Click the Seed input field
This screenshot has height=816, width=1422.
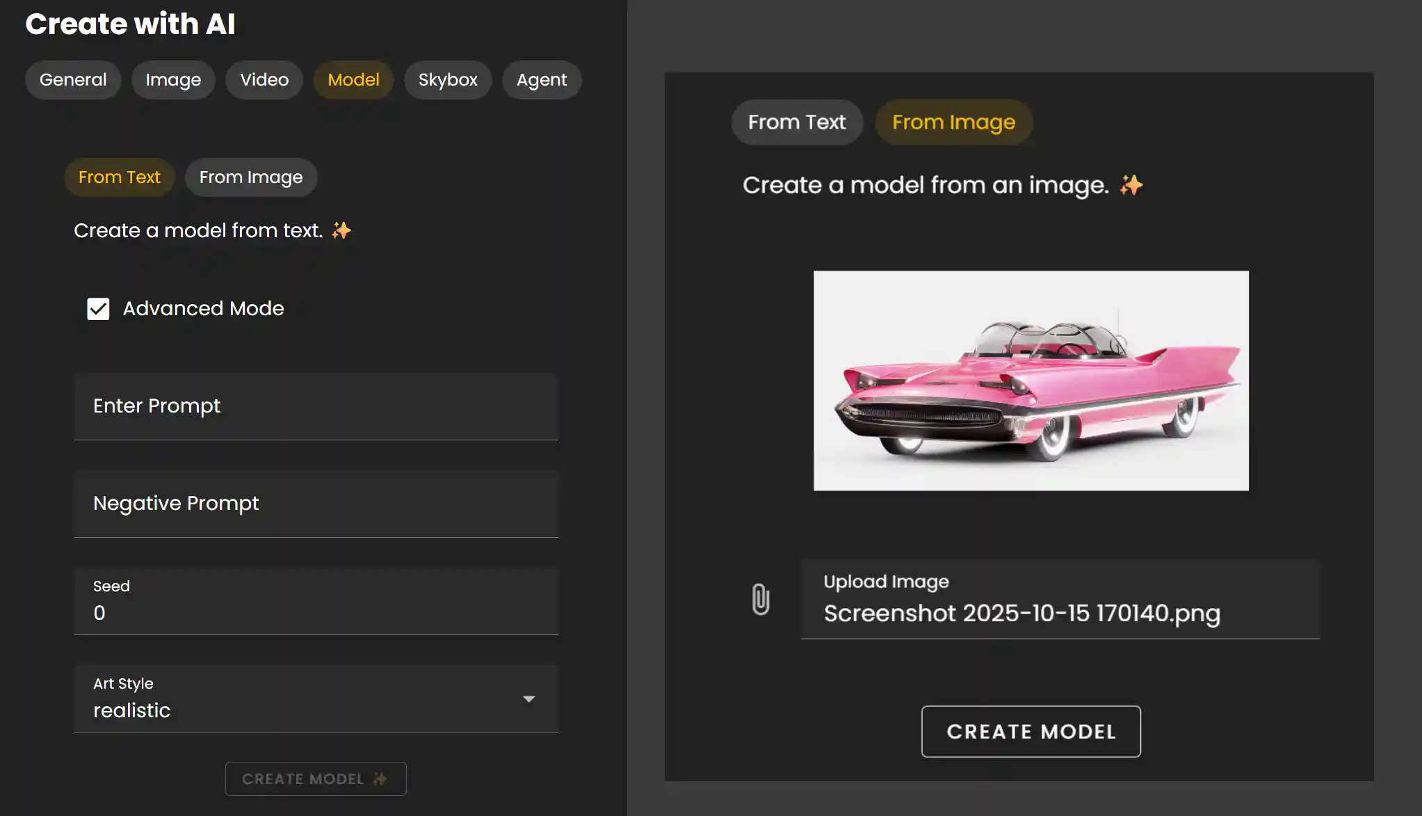[315, 612]
